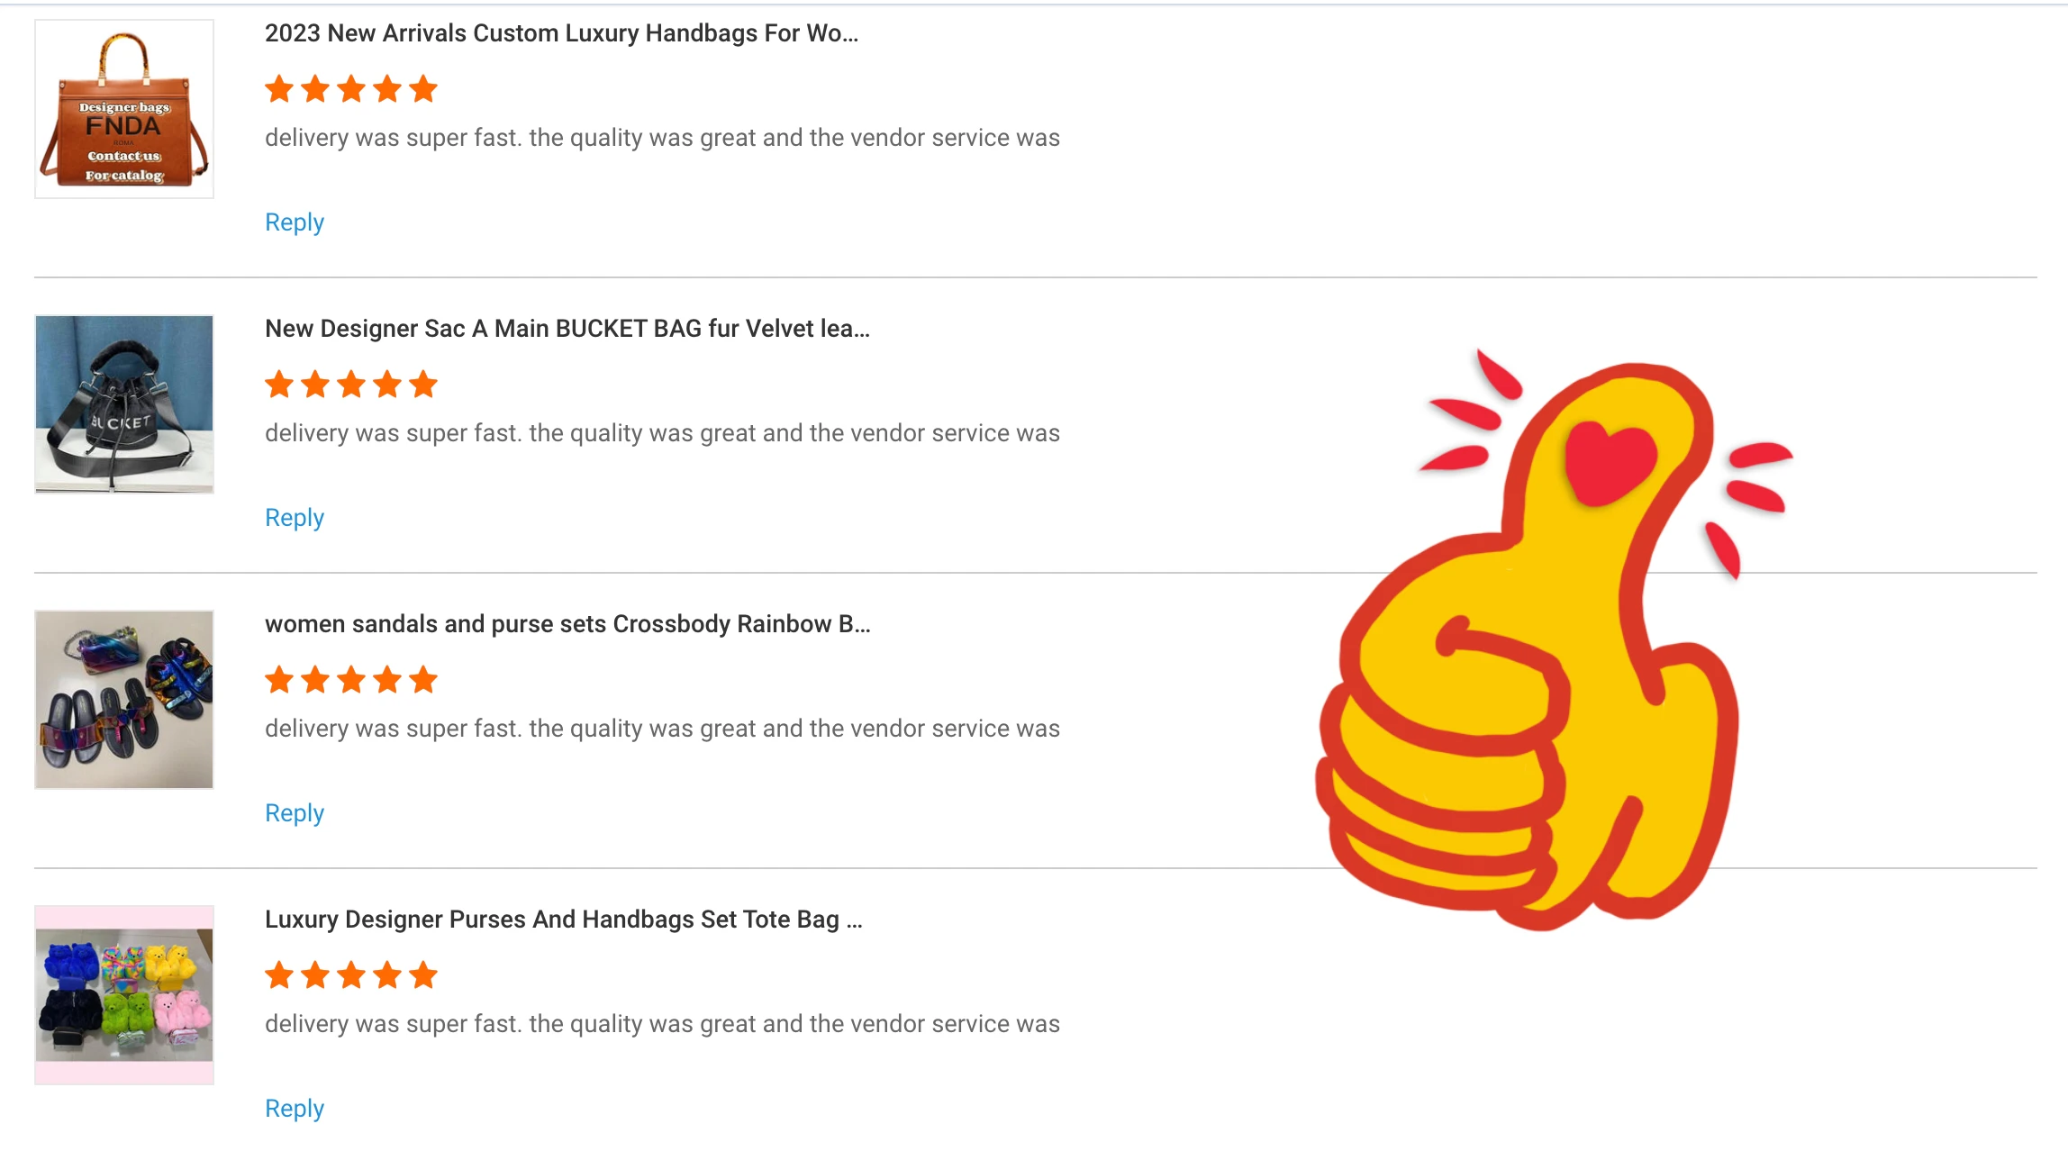Screen dimensions: 2068x1160
Task: Click the fifth star of handbag review
Action: click(422, 89)
